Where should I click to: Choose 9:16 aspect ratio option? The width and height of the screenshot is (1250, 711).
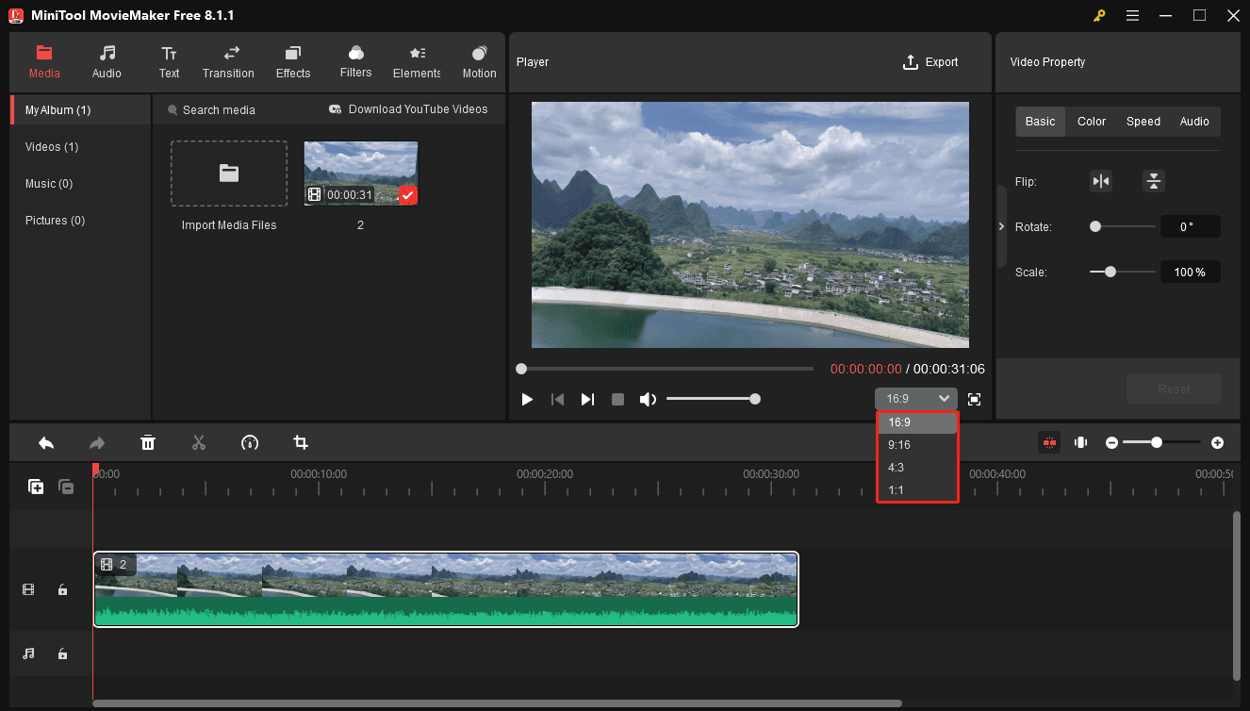click(x=917, y=445)
